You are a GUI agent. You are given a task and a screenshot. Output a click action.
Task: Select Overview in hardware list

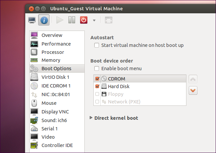[x=52, y=35]
